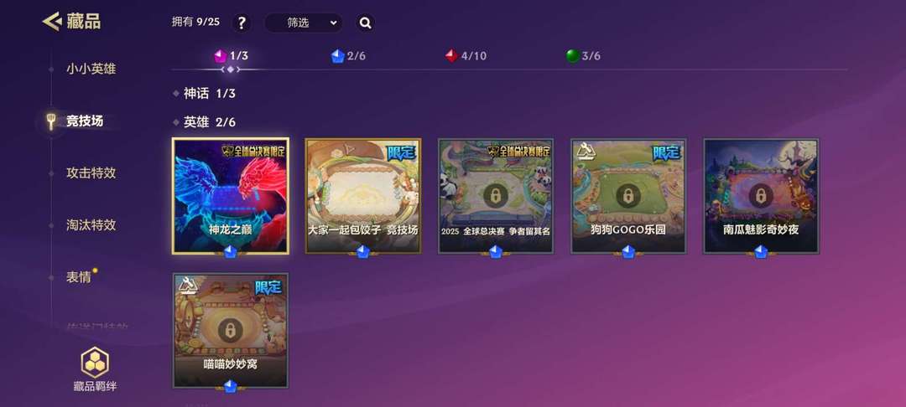Open the 筛选 filter dropdown
This screenshot has width=906, height=407.
coord(304,23)
